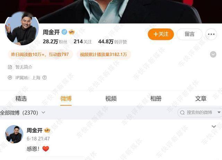This screenshot has width=222, height=160.
Task: Click the blue verification badge beside 周金开
Action: point(65,32)
